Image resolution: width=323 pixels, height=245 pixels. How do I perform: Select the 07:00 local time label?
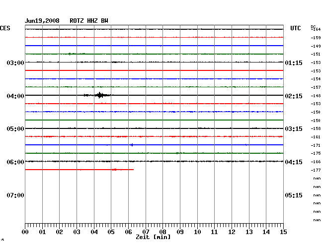pyautogui.click(x=15, y=195)
